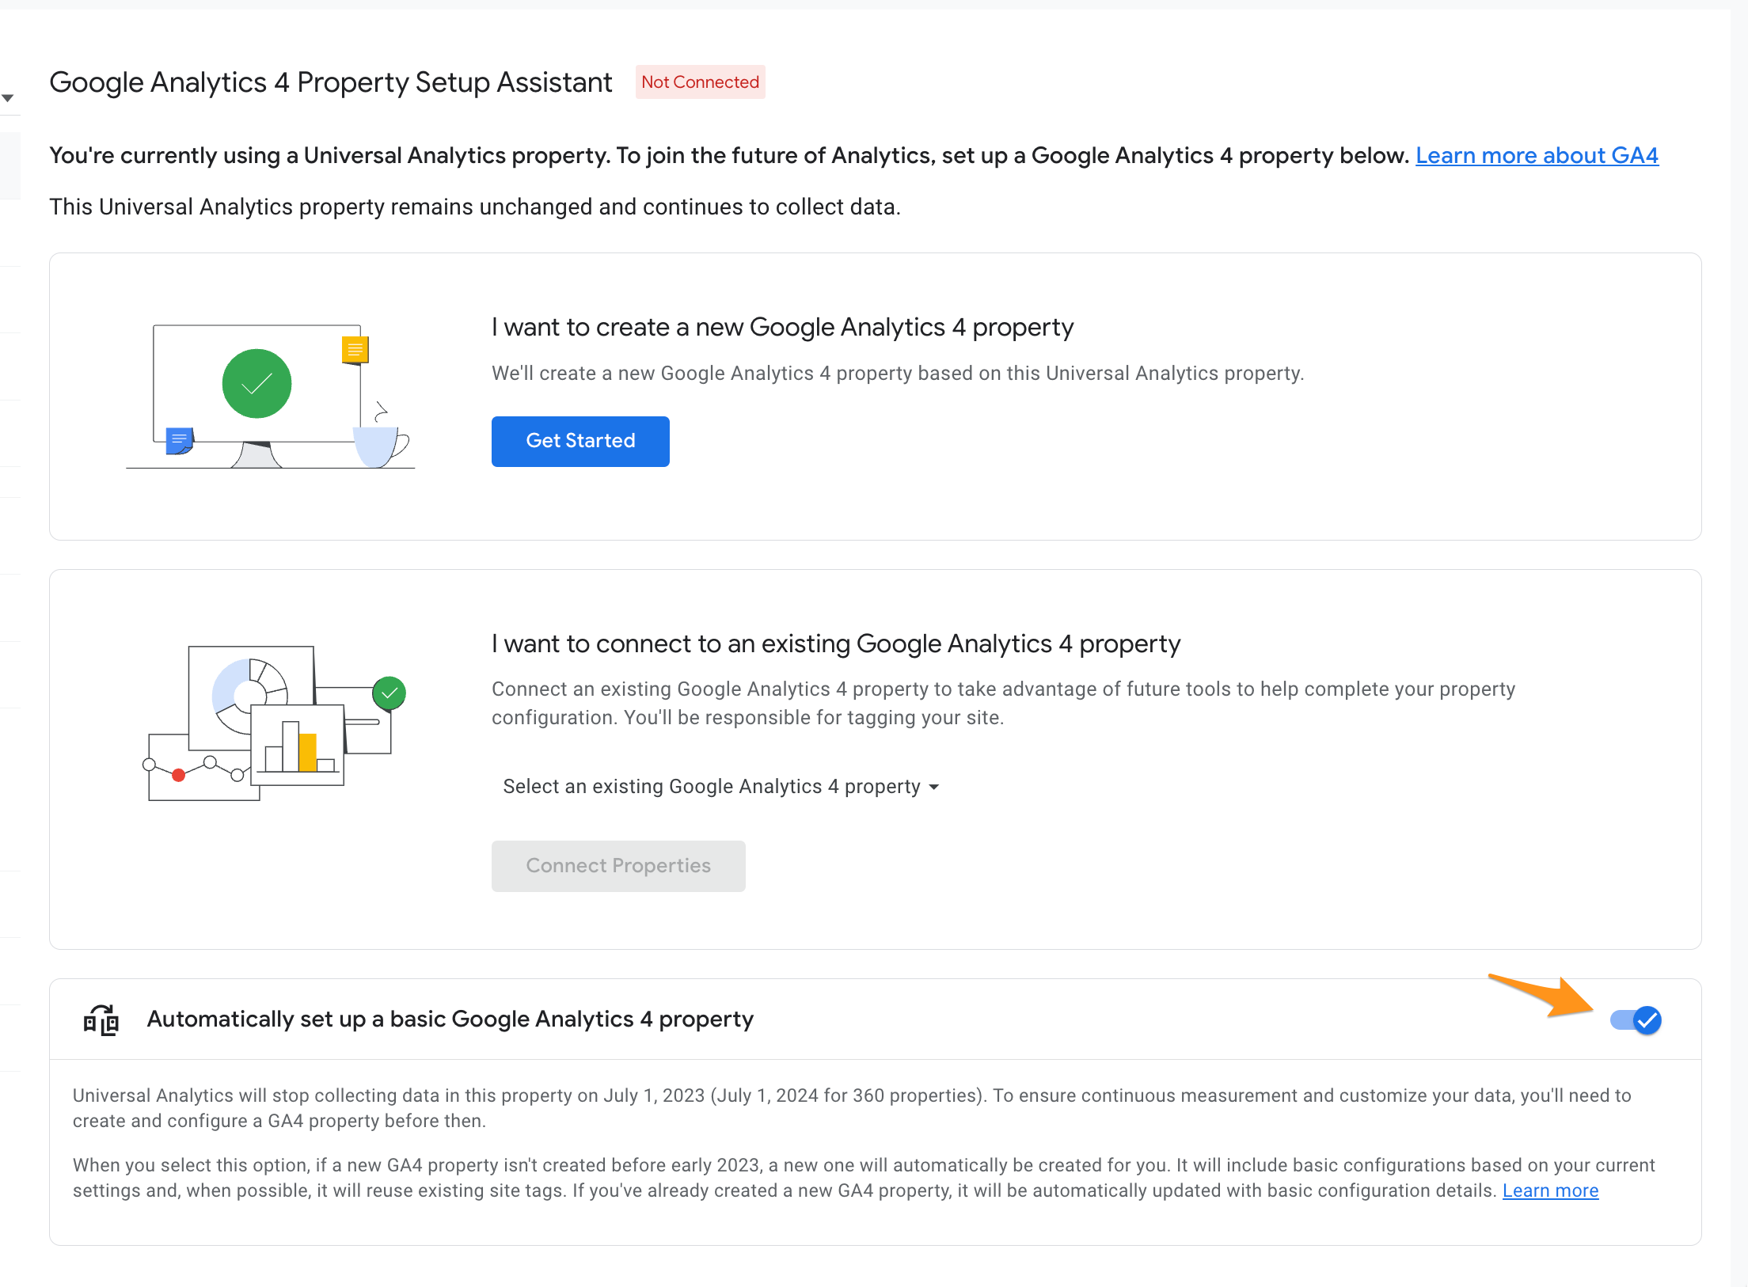Screen dimensions: 1748x1287
Task: Click the green check badge on the charts illustration
Action: [389, 693]
